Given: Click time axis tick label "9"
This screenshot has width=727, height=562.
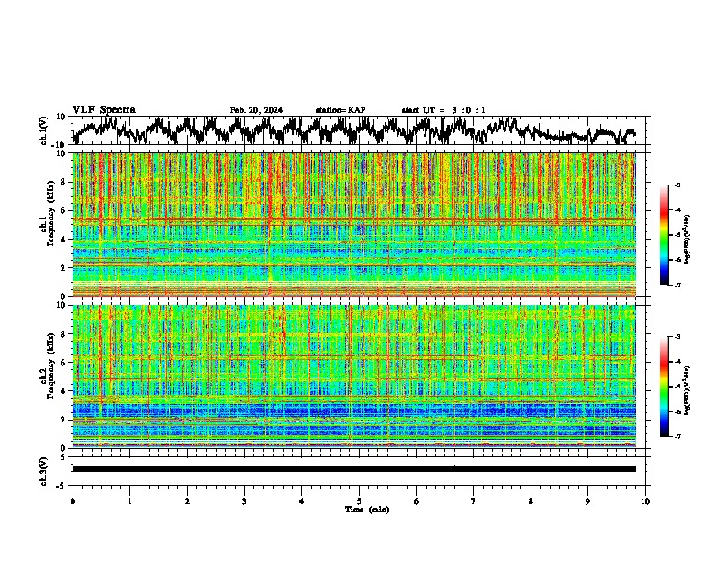Looking at the screenshot, I should (x=587, y=501).
